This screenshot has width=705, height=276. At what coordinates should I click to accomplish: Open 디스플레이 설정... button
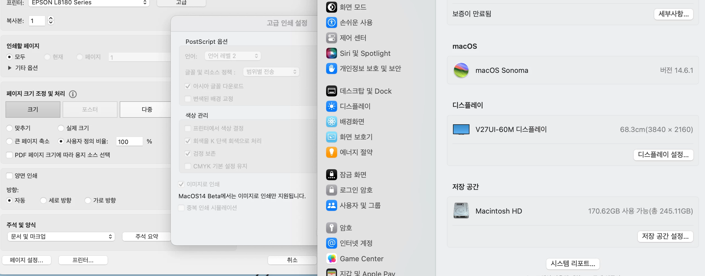(663, 155)
